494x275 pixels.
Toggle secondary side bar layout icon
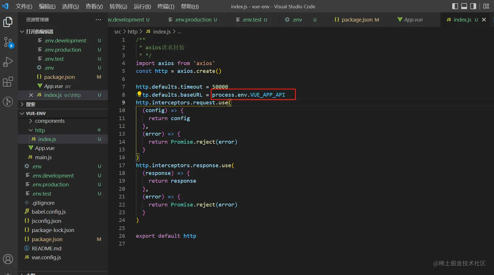tap(473, 6)
